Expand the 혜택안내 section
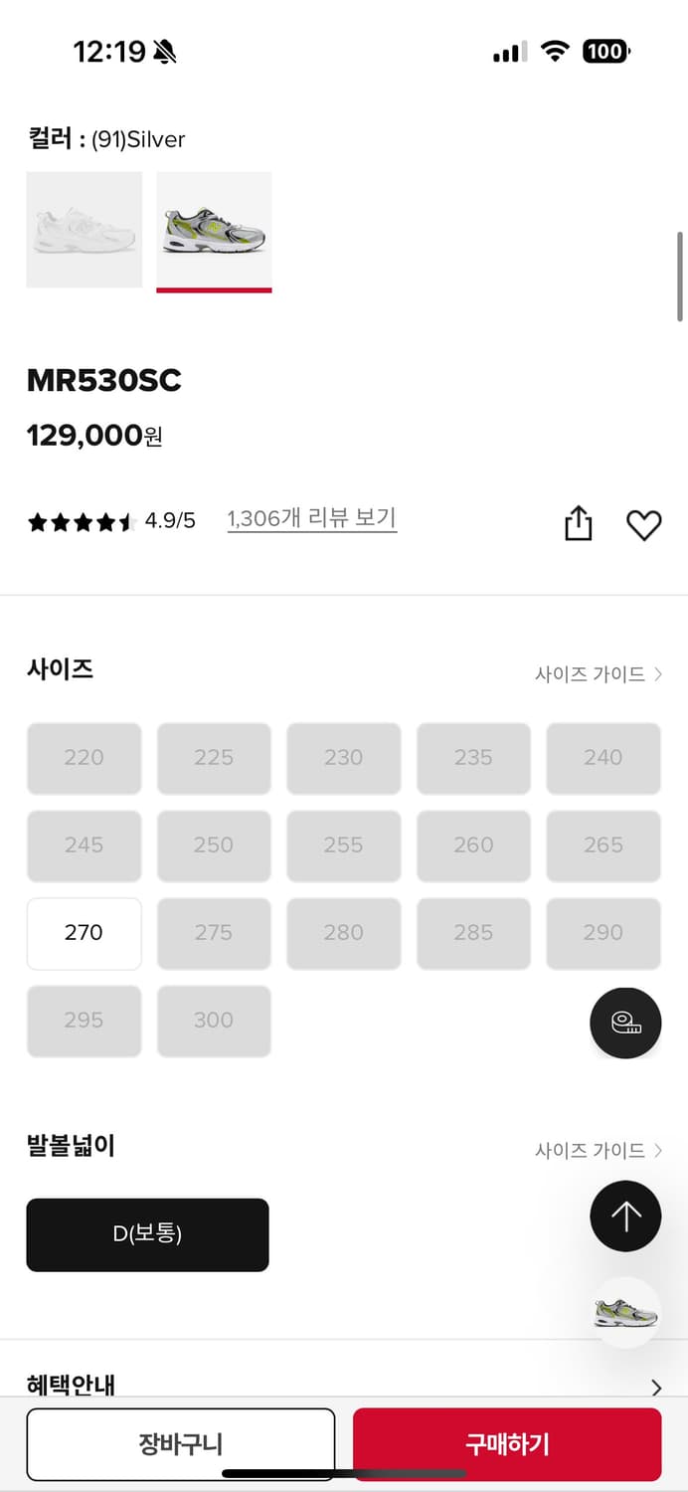The width and height of the screenshot is (688, 1492). tap(655, 1387)
